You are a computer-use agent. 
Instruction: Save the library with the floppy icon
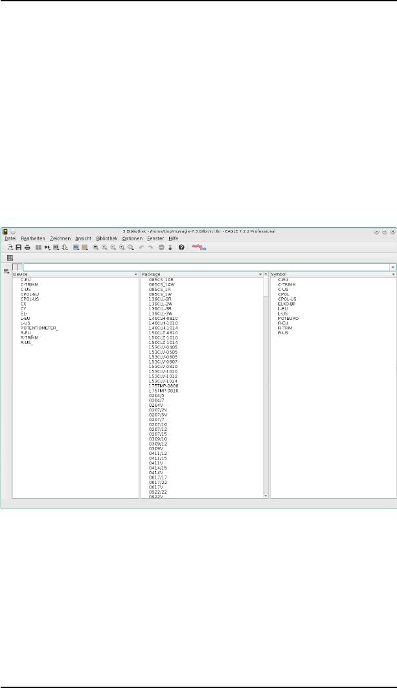pos(19,247)
